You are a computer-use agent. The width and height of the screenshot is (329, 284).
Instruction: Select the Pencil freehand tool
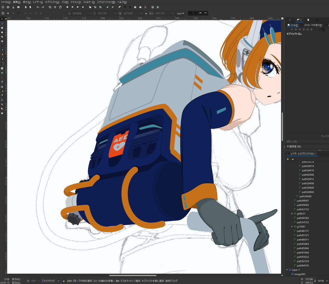pyautogui.click(x=2, y=55)
